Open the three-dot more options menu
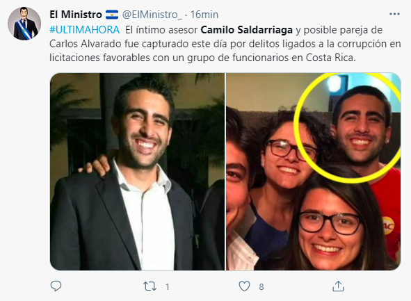This screenshot has width=411, height=301. coord(394,14)
